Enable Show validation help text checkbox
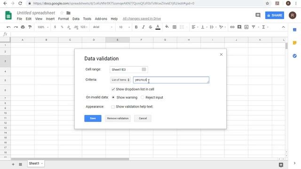The image size is (301, 169). [113, 107]
